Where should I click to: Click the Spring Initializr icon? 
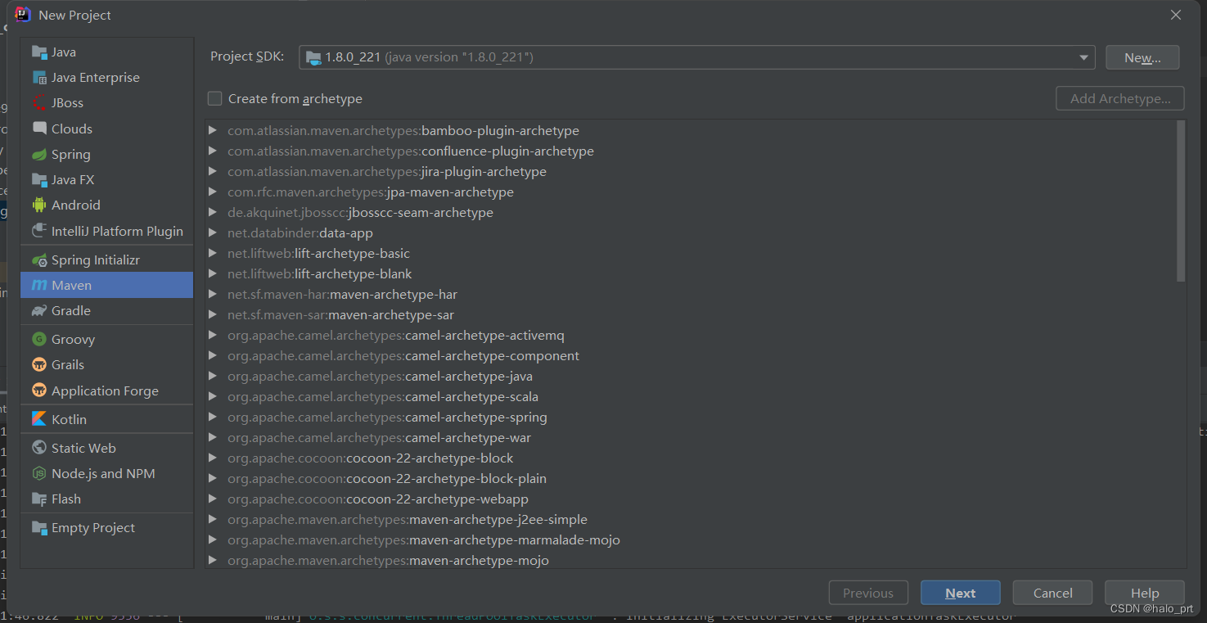point(39,260)
